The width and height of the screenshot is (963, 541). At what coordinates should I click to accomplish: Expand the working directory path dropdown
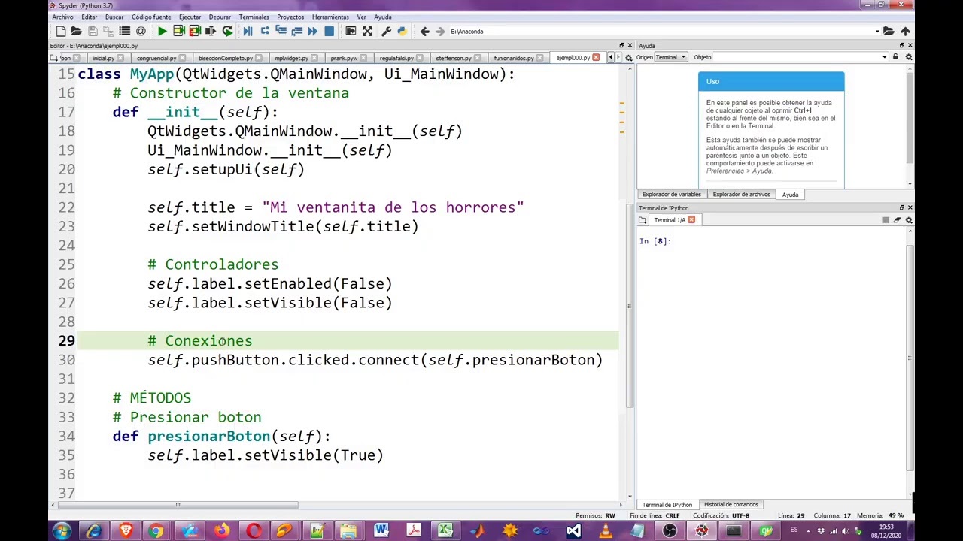click(x=877, y=32)
